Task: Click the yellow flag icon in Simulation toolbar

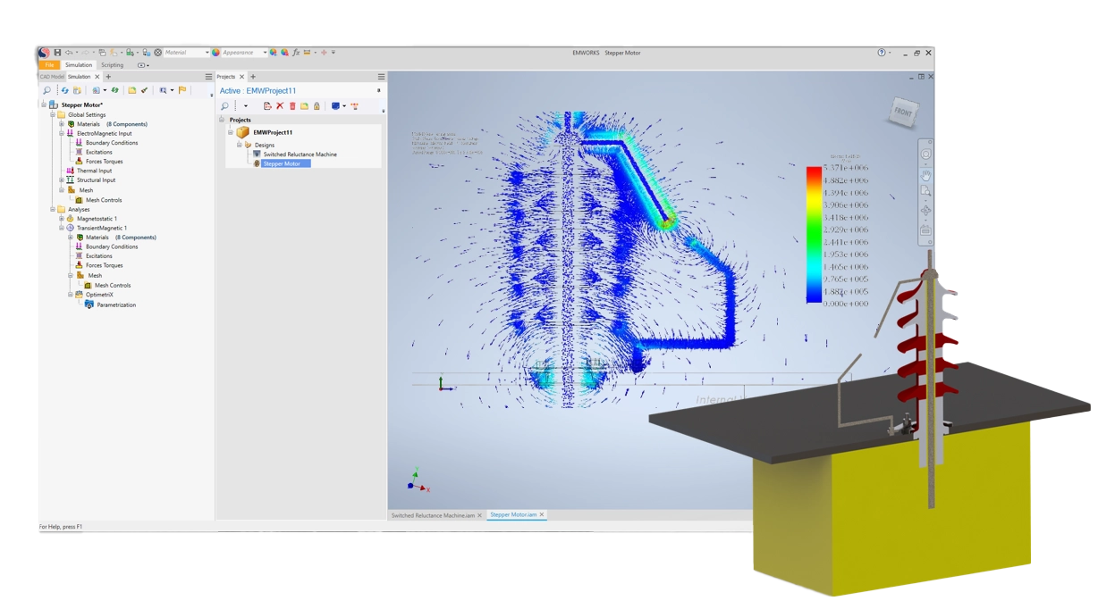Action: coord(182,90)
